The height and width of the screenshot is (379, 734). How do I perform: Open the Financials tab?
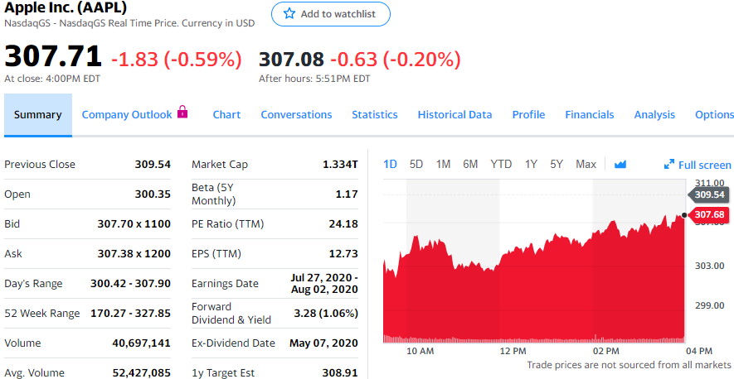pos(590,115)
